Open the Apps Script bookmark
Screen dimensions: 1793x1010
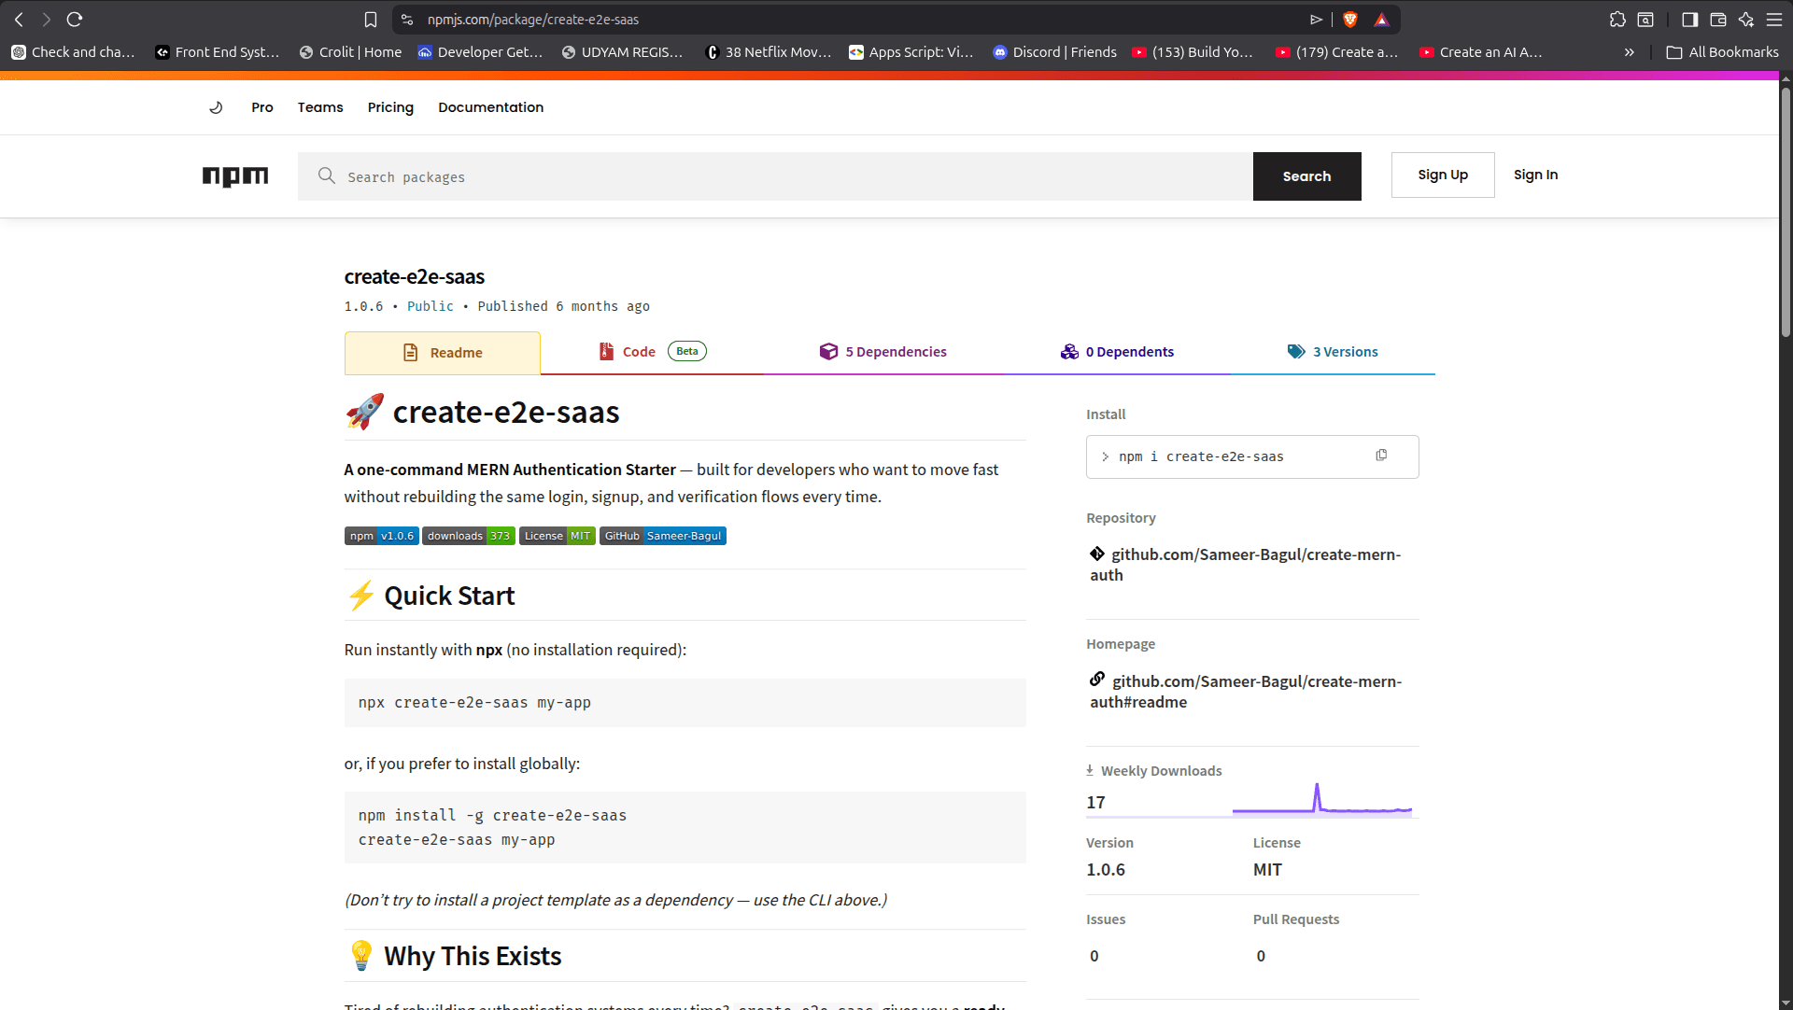click(x=911, y=52)
